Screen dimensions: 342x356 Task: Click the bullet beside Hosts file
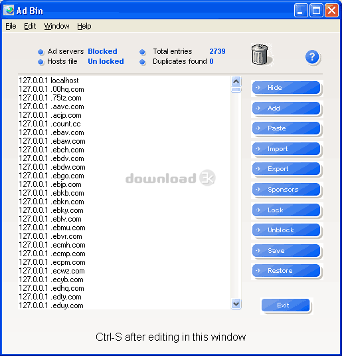(x=41, y=62)
